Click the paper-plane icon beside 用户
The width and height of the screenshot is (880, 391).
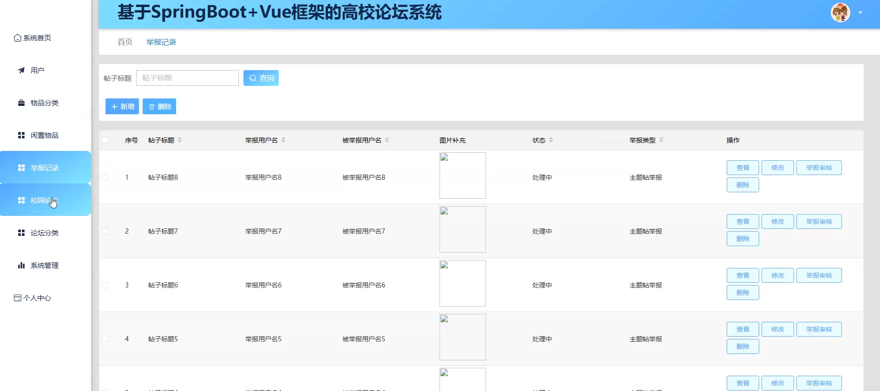click(x=21, y=70)
